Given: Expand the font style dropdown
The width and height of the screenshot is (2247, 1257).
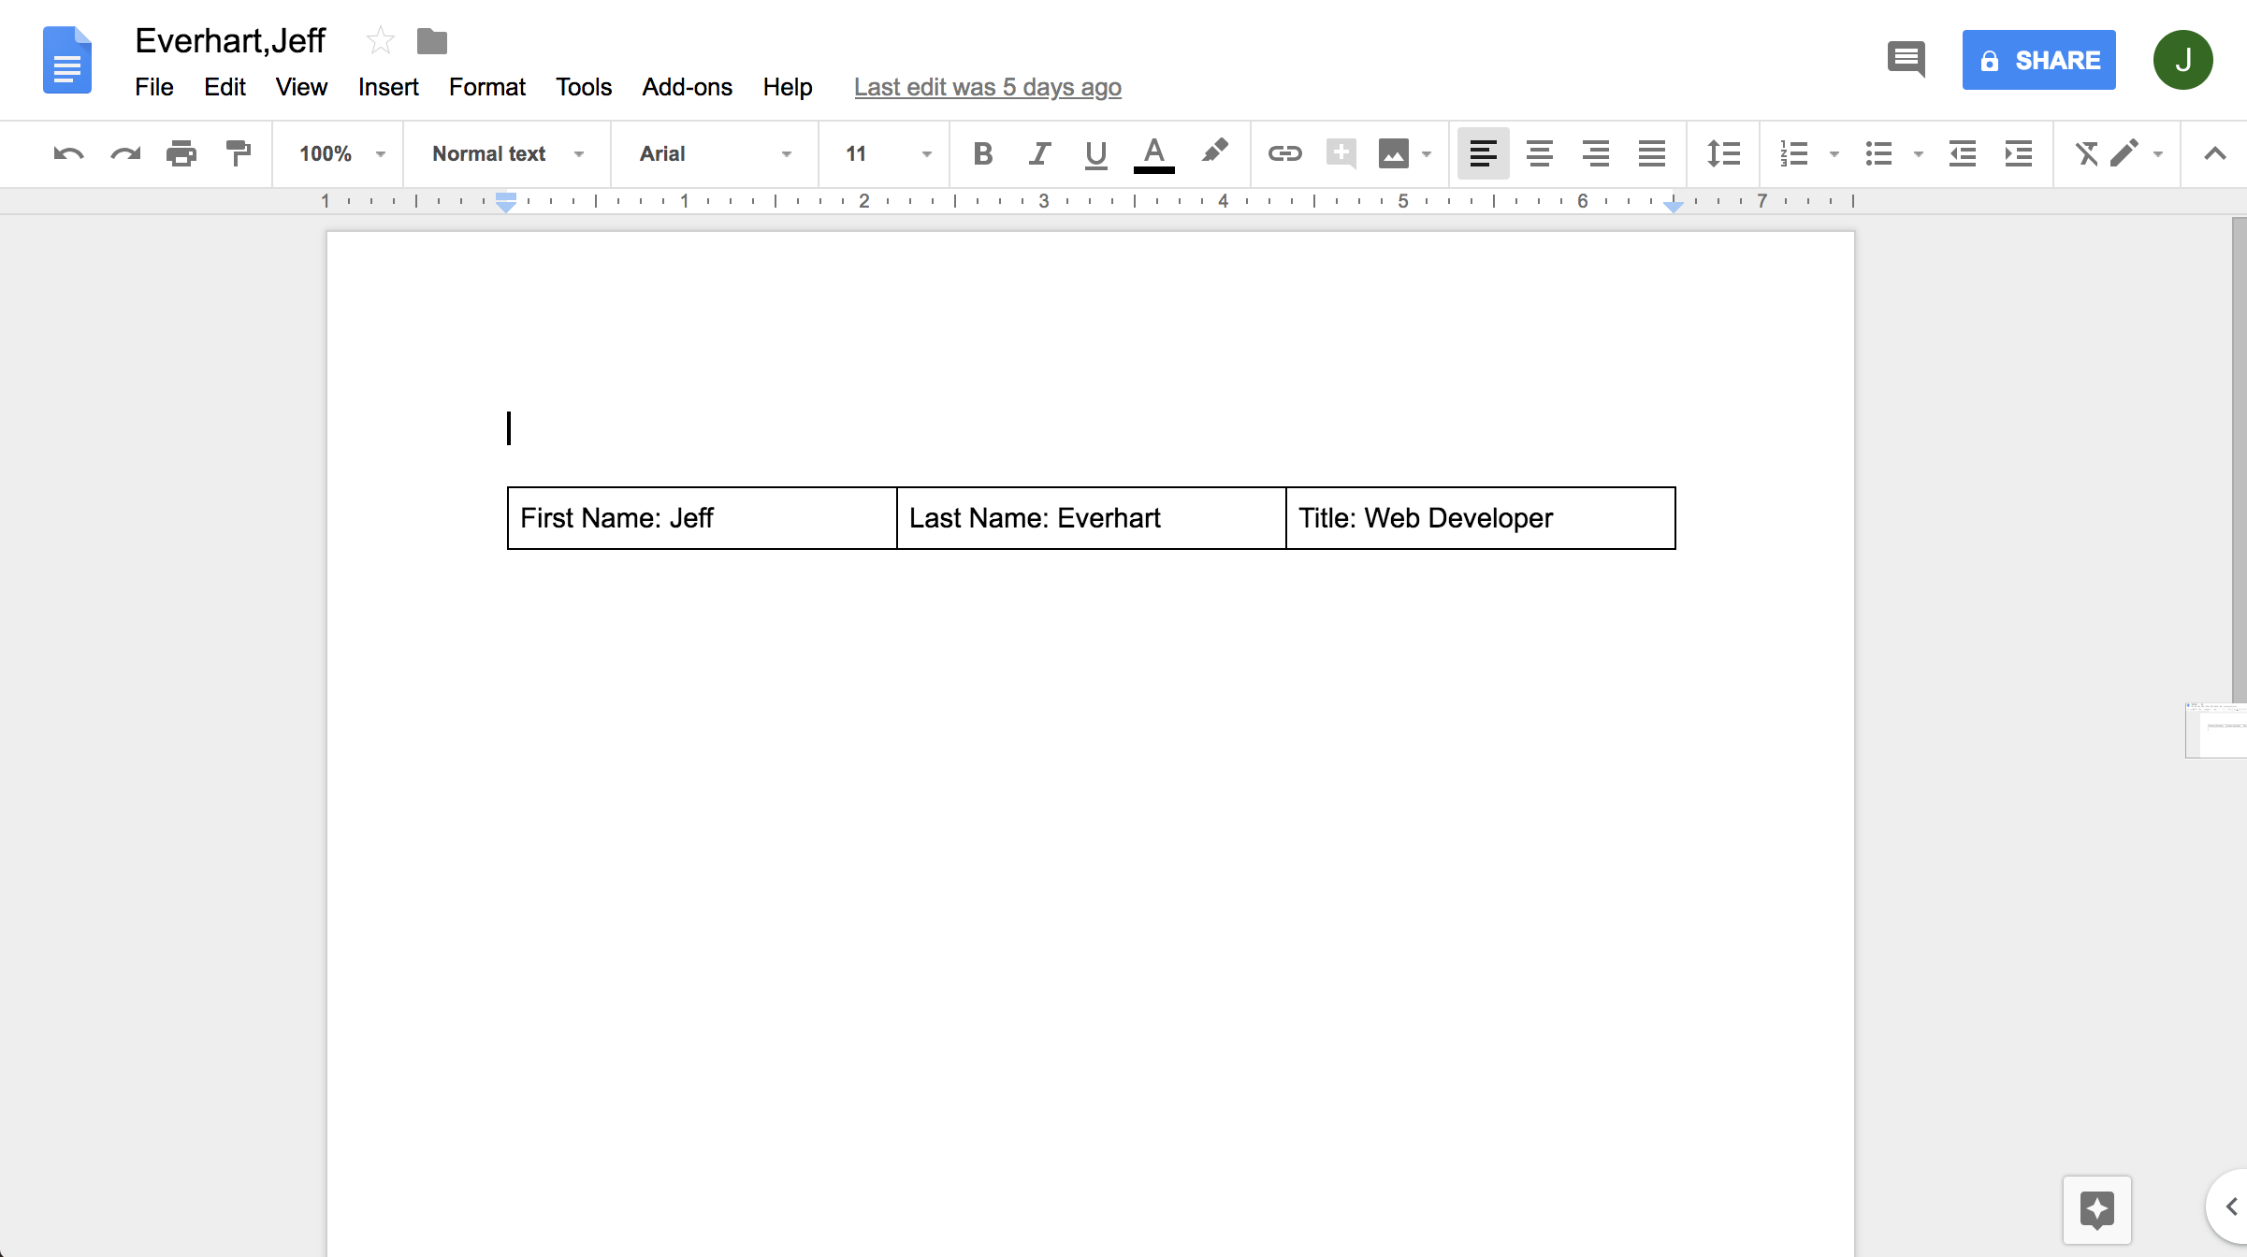Looking at the screenshot, I should [x=789, y=152].
